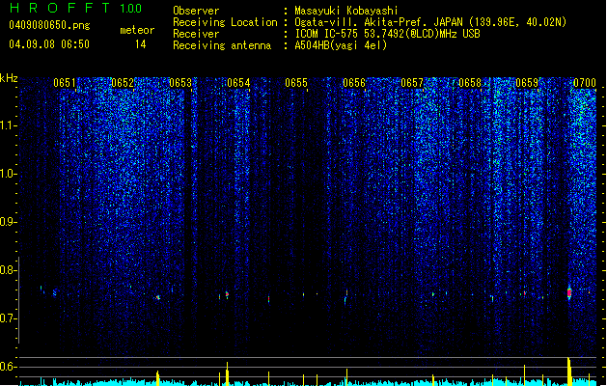Image resolution: width=607 pixels, height=386 pixels.
Task: Click the 0658 time marker
Action: point(470,83)
